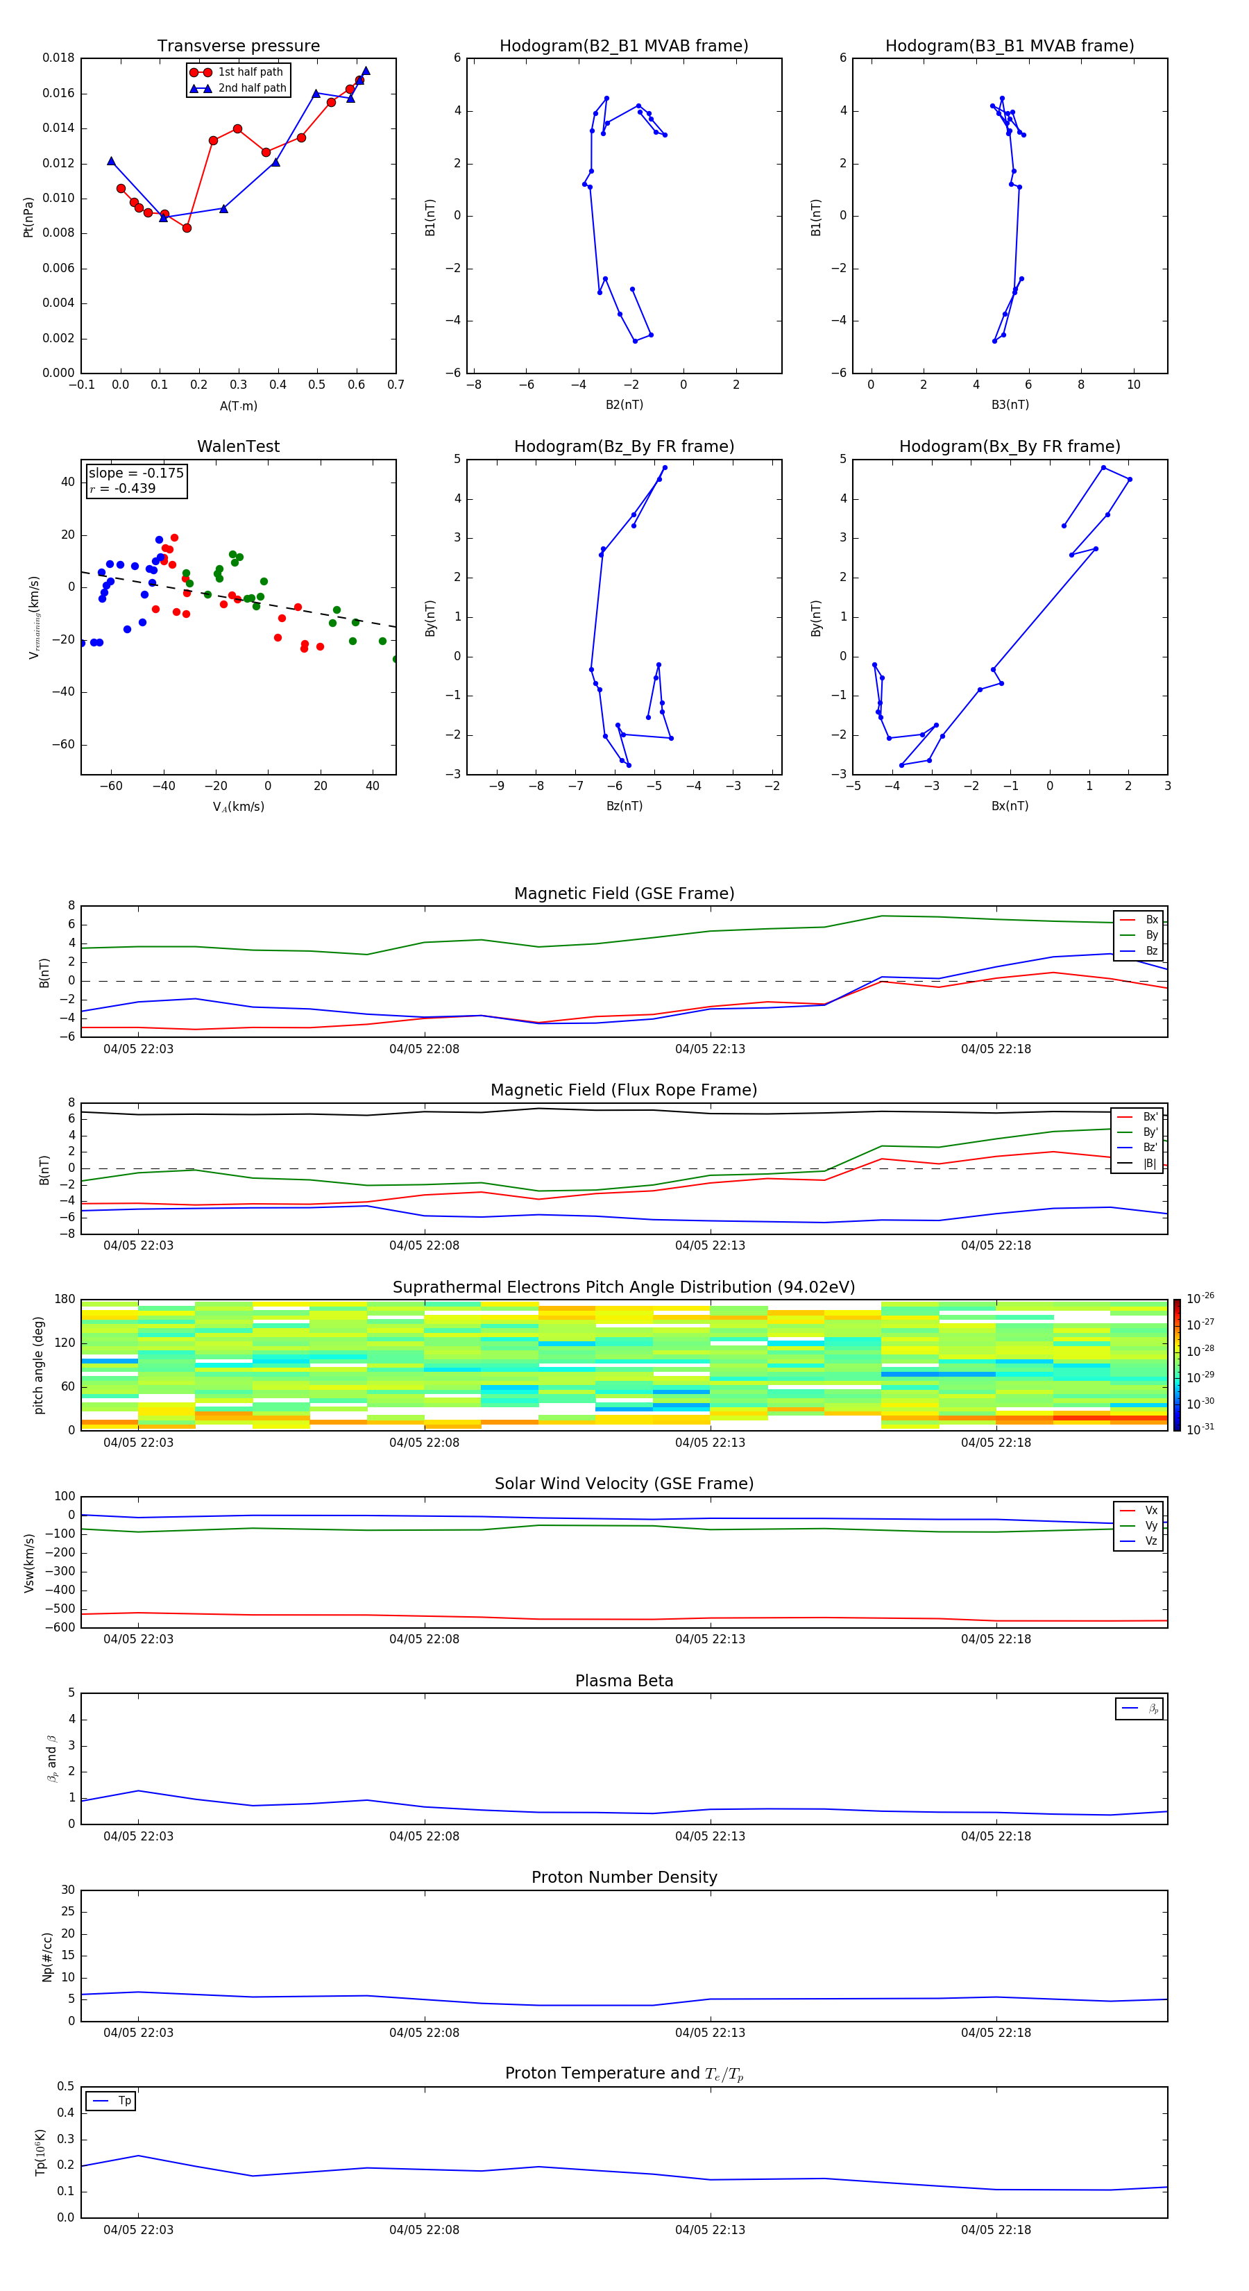This screenshot has width=1249, height=2291.
Task: Click the 'Hodogram(Bz_By FR frame)' title
Action: coord(624,446)
